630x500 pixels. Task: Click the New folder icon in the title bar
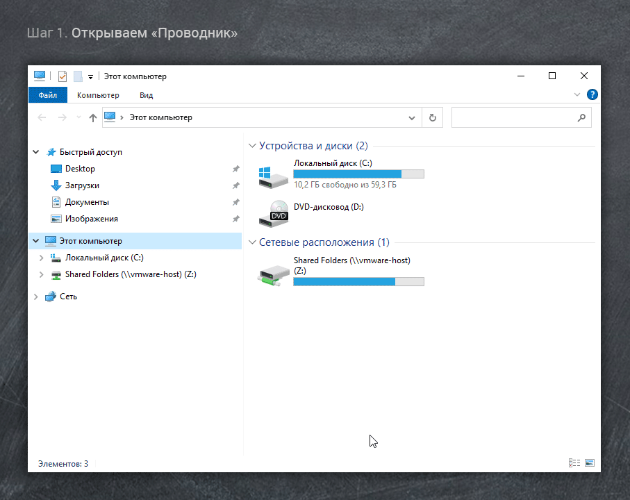(78, 76)
